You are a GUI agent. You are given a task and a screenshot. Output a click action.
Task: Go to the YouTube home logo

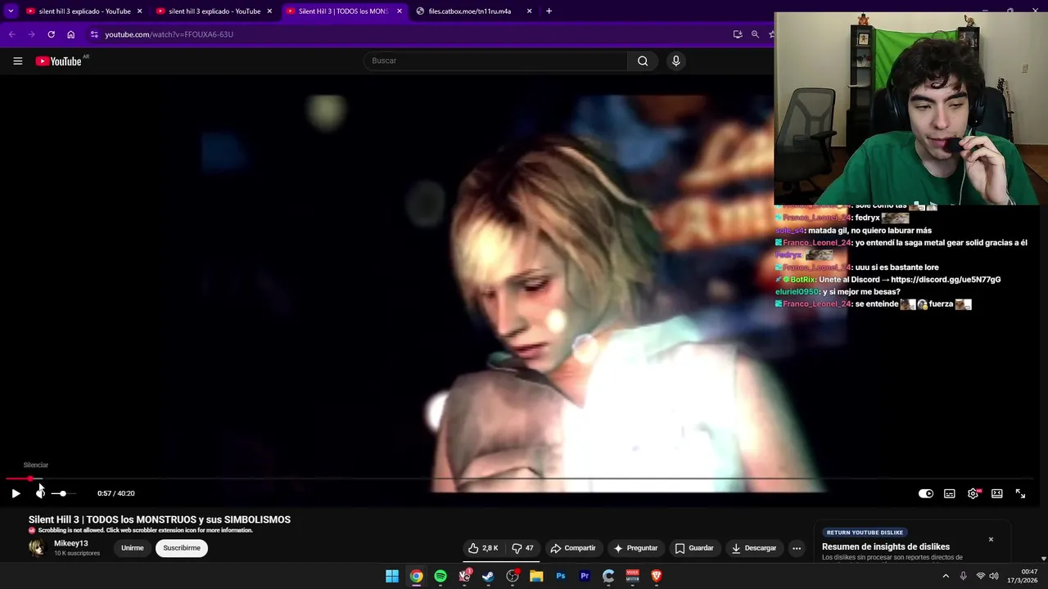tap(59, 61)
